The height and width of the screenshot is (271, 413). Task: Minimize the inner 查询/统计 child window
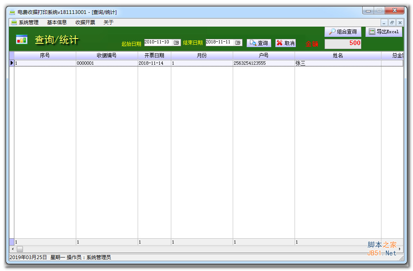(x=384, y=23)
